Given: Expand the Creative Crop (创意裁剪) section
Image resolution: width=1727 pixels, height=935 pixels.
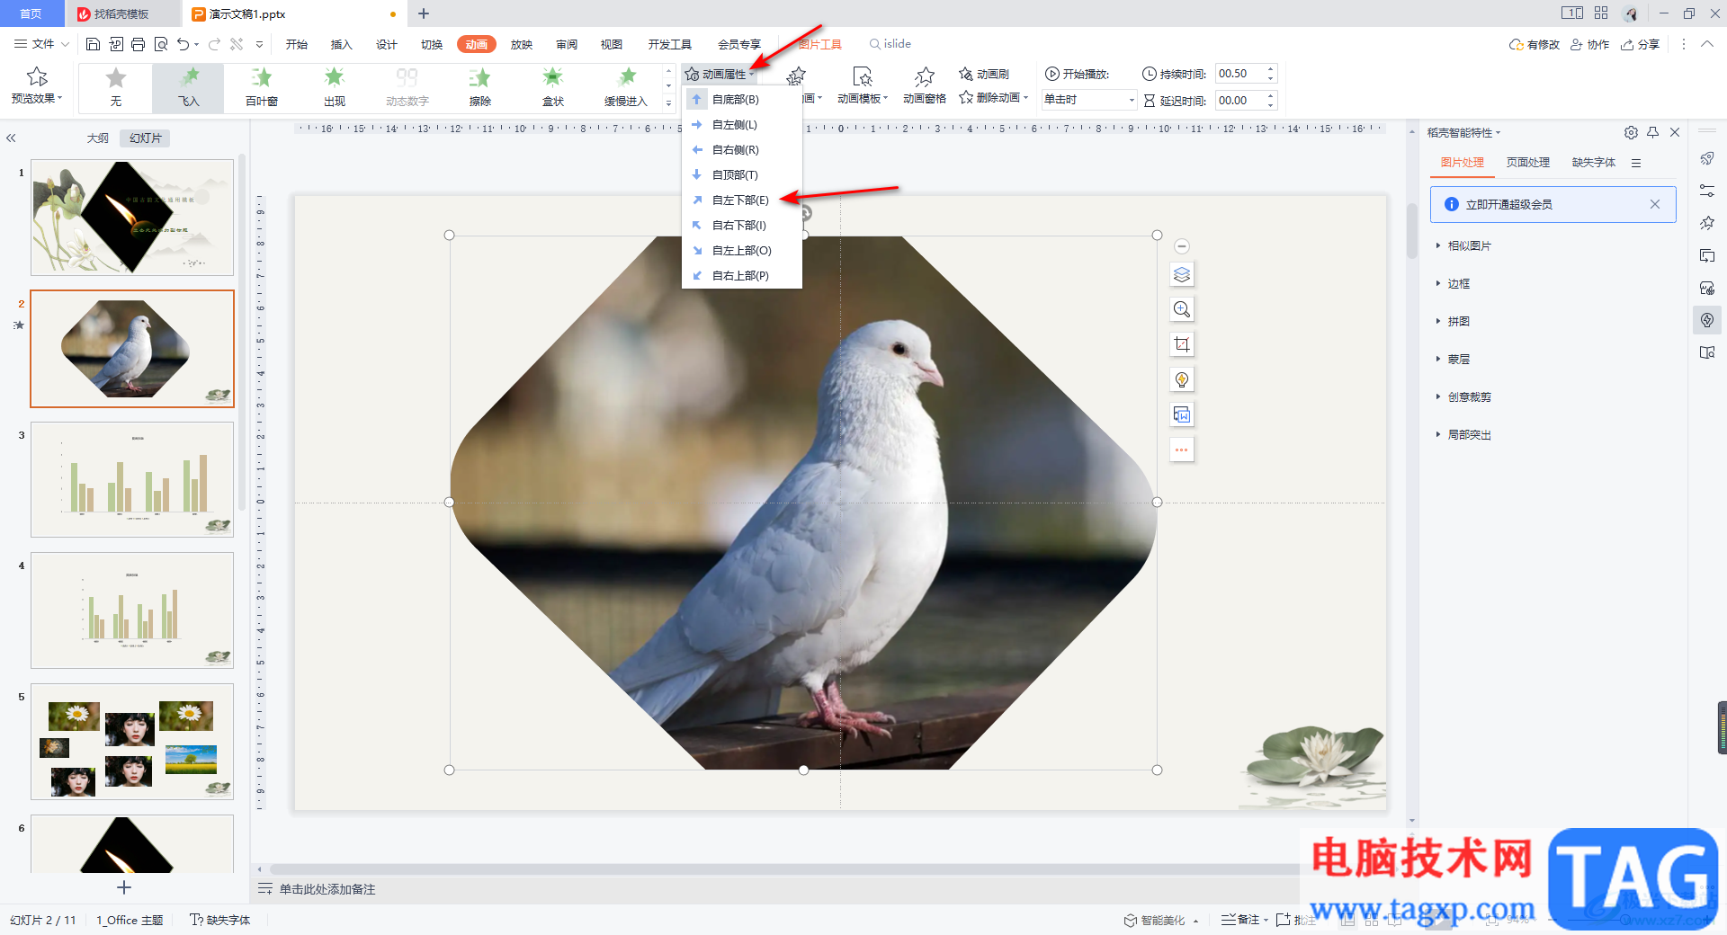Looking at the screenshot, I should [1468, 396].
